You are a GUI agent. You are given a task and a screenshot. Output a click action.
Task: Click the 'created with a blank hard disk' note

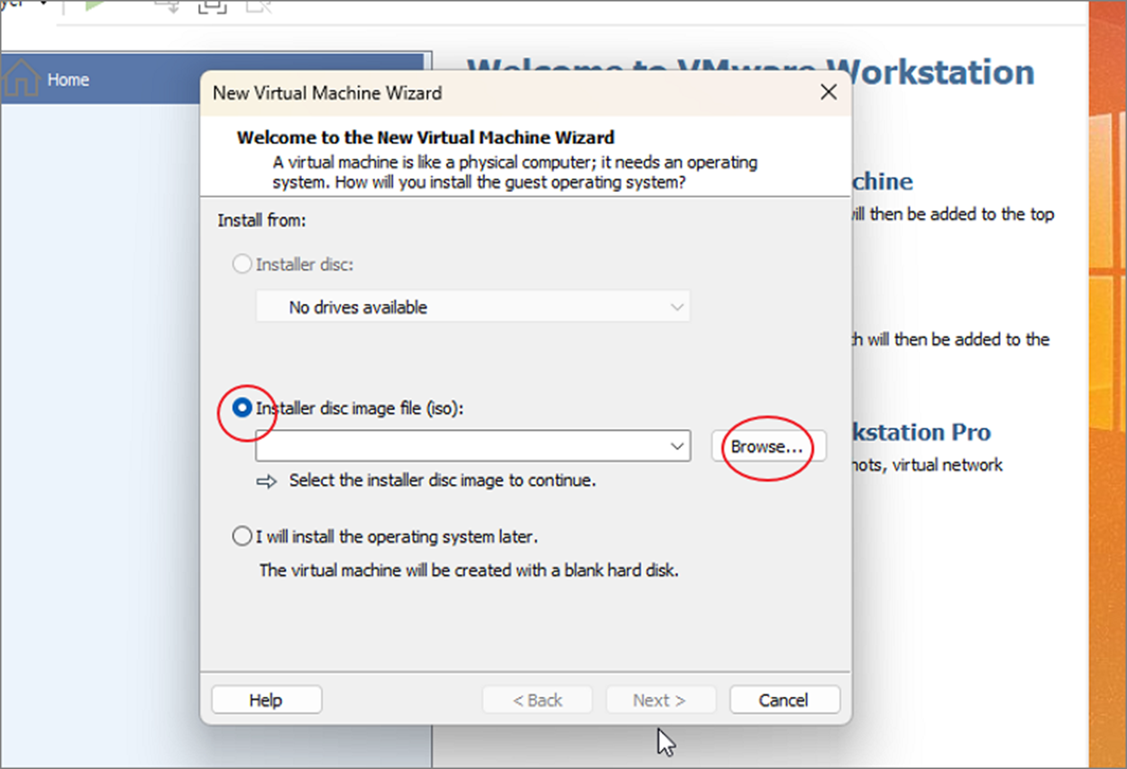469,571
